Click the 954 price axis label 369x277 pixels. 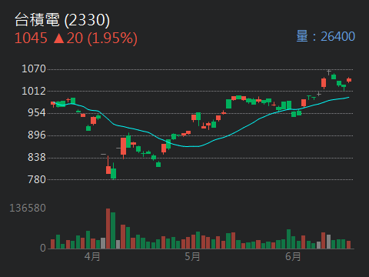coord(37,112)
